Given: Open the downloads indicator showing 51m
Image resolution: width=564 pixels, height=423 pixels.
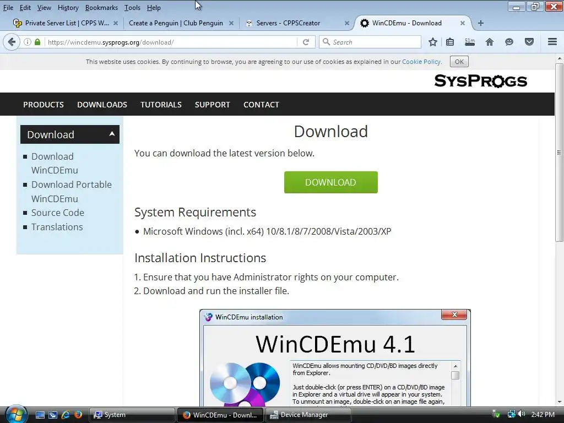Looking at the screenshot, I should (x=470, y=42).
